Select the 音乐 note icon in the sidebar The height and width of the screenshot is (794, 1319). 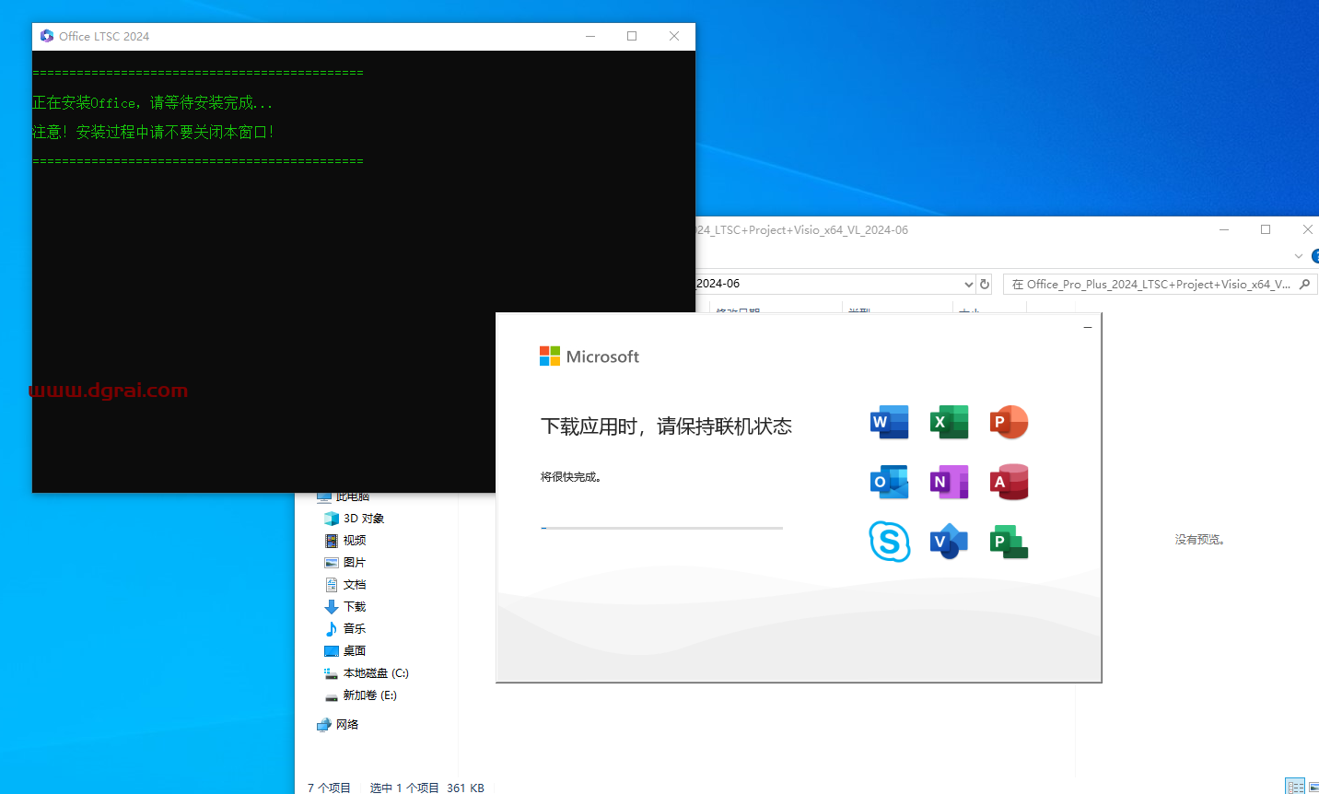click(x=332, y=629)
